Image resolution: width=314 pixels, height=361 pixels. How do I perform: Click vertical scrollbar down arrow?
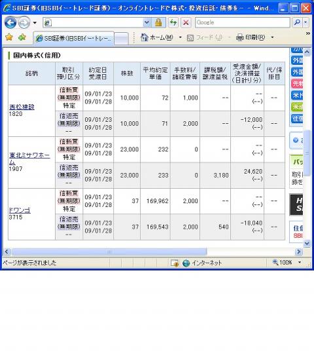click(307, 243)
